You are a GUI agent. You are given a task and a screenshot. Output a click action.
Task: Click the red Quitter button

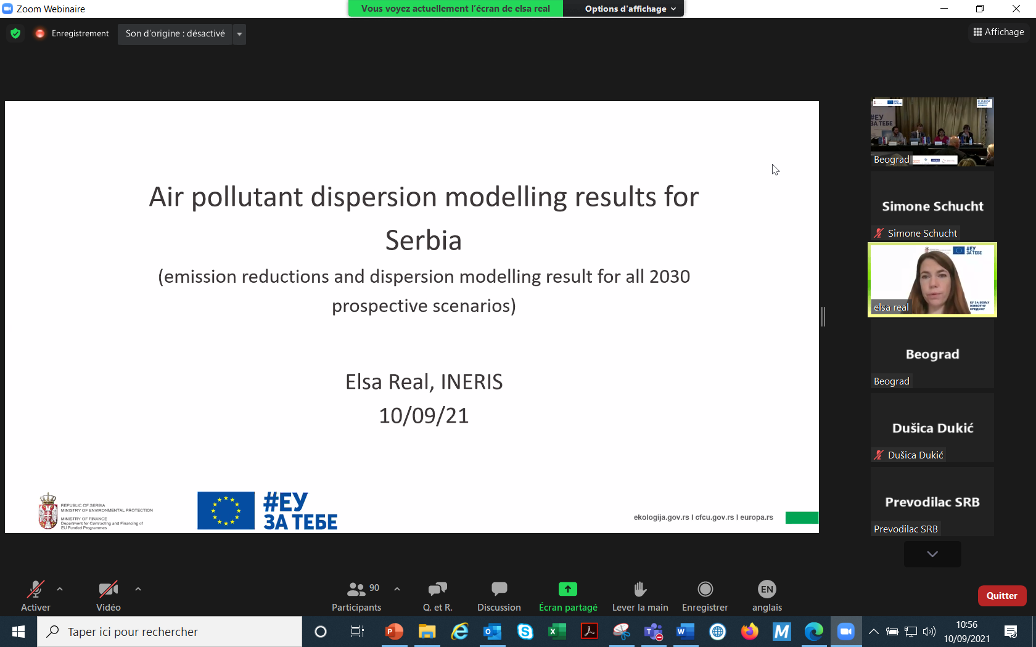[1002, 596]
